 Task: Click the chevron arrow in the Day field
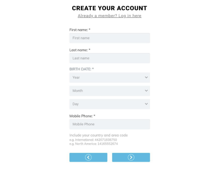coord(146,104)
